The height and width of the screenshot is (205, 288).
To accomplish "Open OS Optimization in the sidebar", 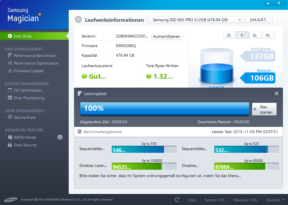I will click(x=28, y=90).
